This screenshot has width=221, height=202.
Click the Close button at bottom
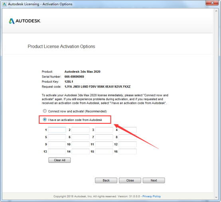(130, 180)
